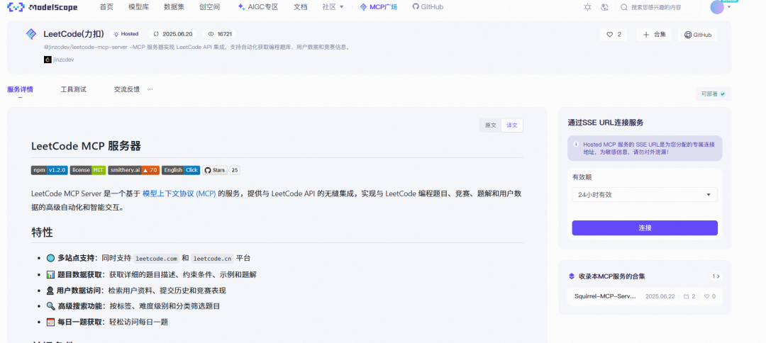This screenshot has width=766, height=343.
Task: Click the npm v1.2.0 badge
Action: tap(50, 170)
